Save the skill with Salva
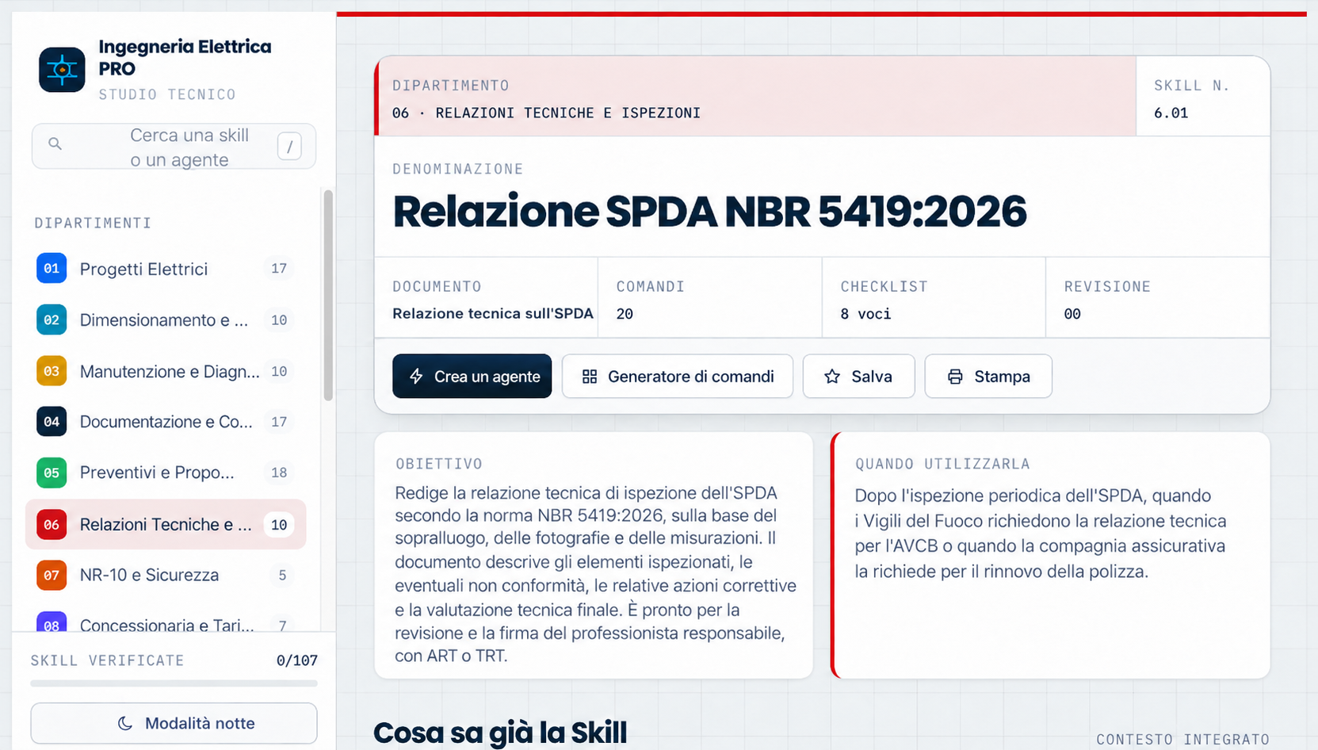Image resolution: width=1318 pixels, height=750 pixels. point(858,377)
